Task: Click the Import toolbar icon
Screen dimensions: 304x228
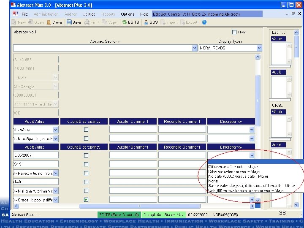Action: [163, 22]
